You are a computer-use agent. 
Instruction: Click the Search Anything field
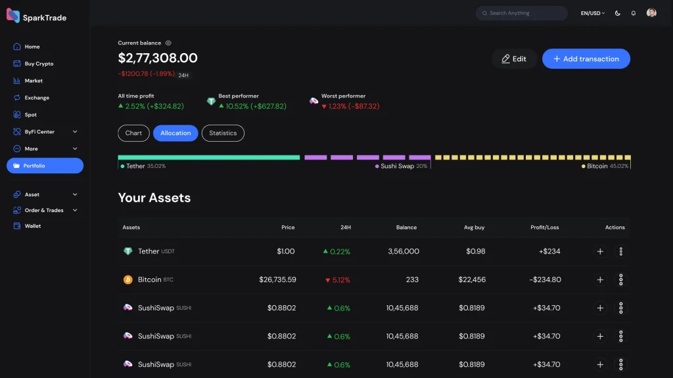coord(521,13)
